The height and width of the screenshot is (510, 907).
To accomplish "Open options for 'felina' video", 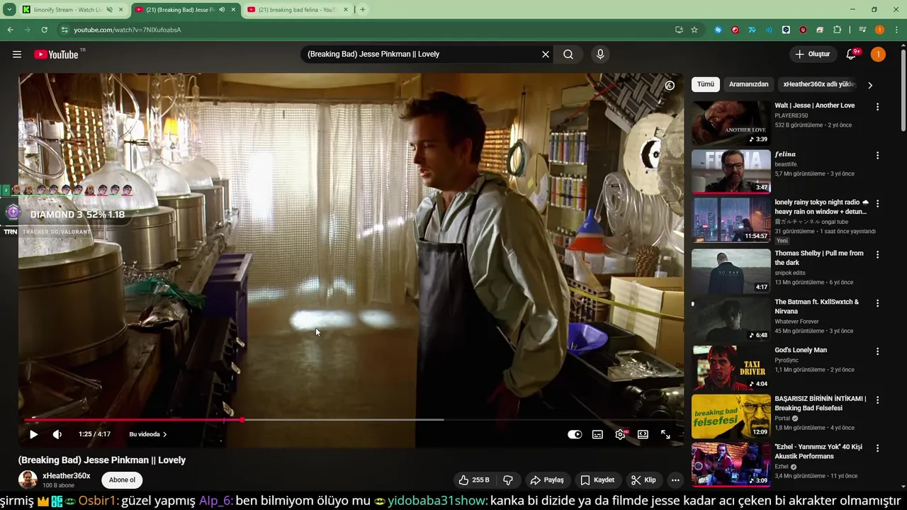I will 877,155.
